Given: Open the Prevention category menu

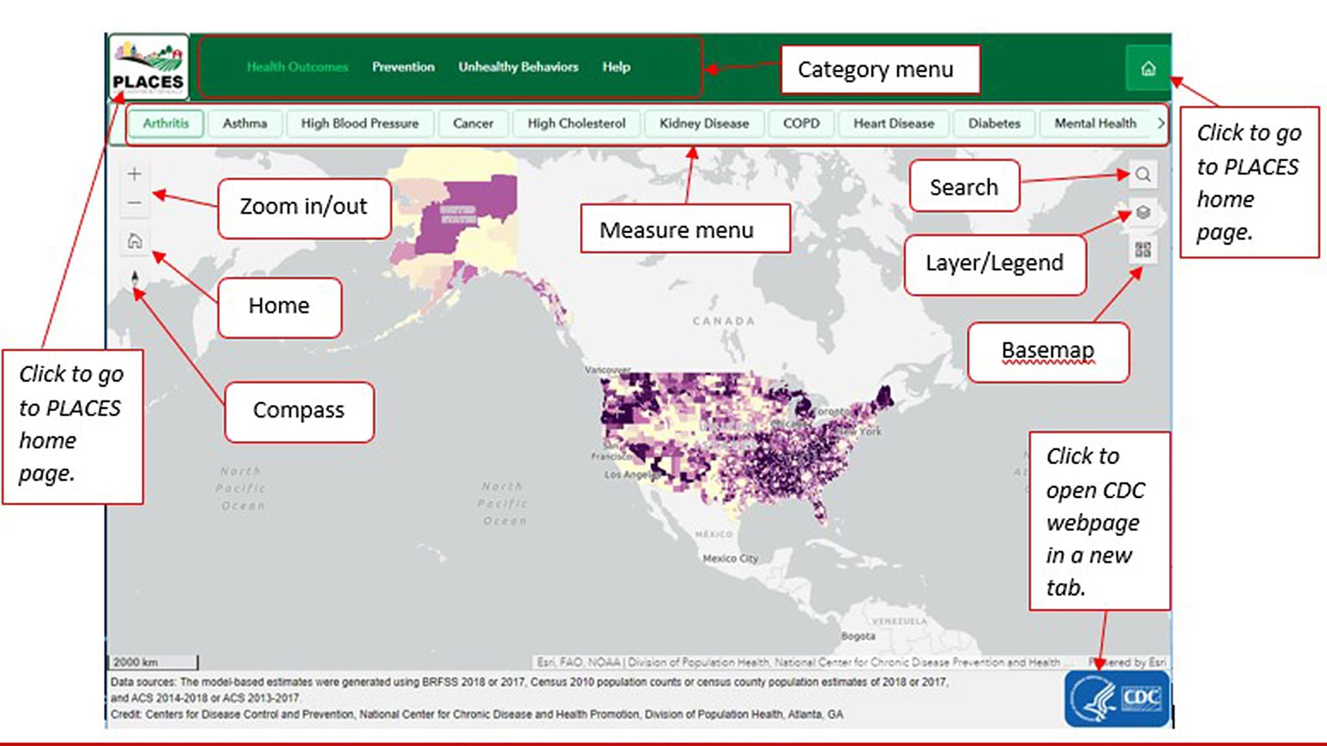Looking at the screenshot, I should pos(403,67).
